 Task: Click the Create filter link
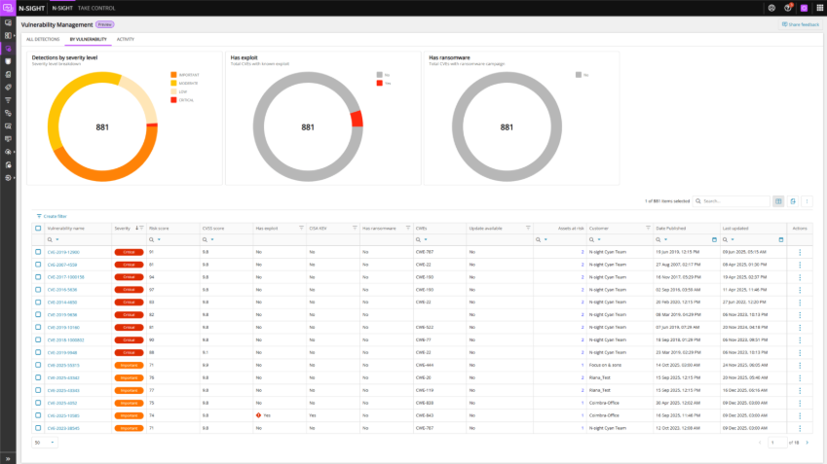point(52,216)
